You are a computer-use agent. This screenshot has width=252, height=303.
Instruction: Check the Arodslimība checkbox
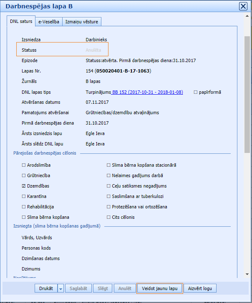click(24, 165)
